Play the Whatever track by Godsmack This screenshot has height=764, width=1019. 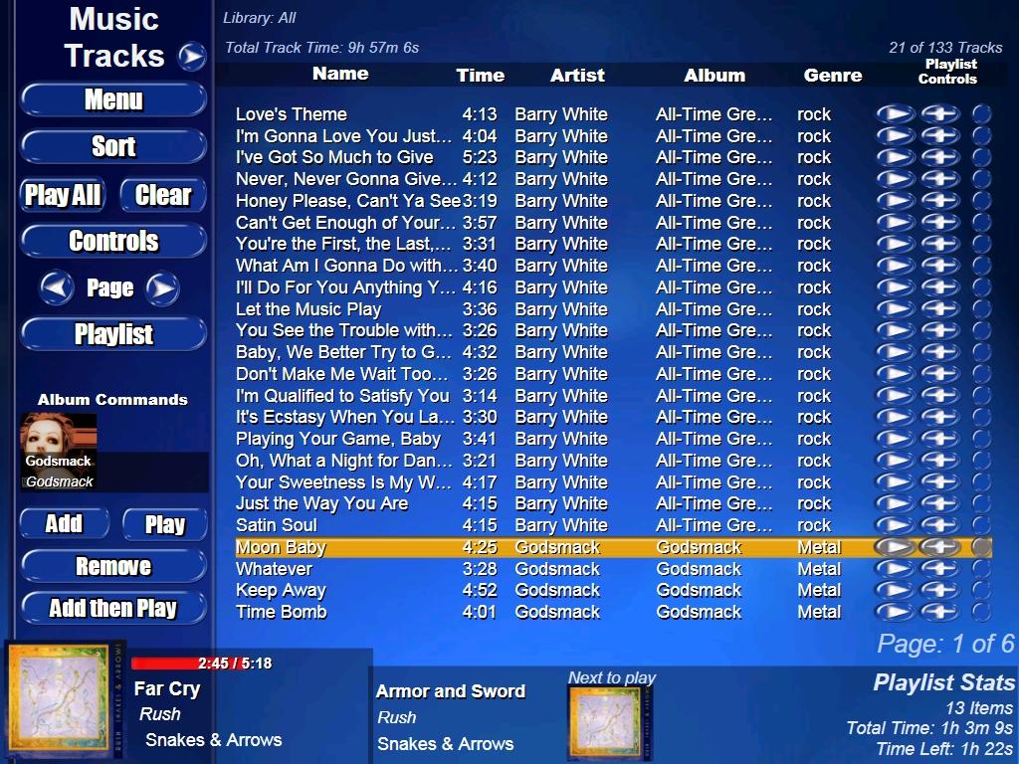[896, 569]
